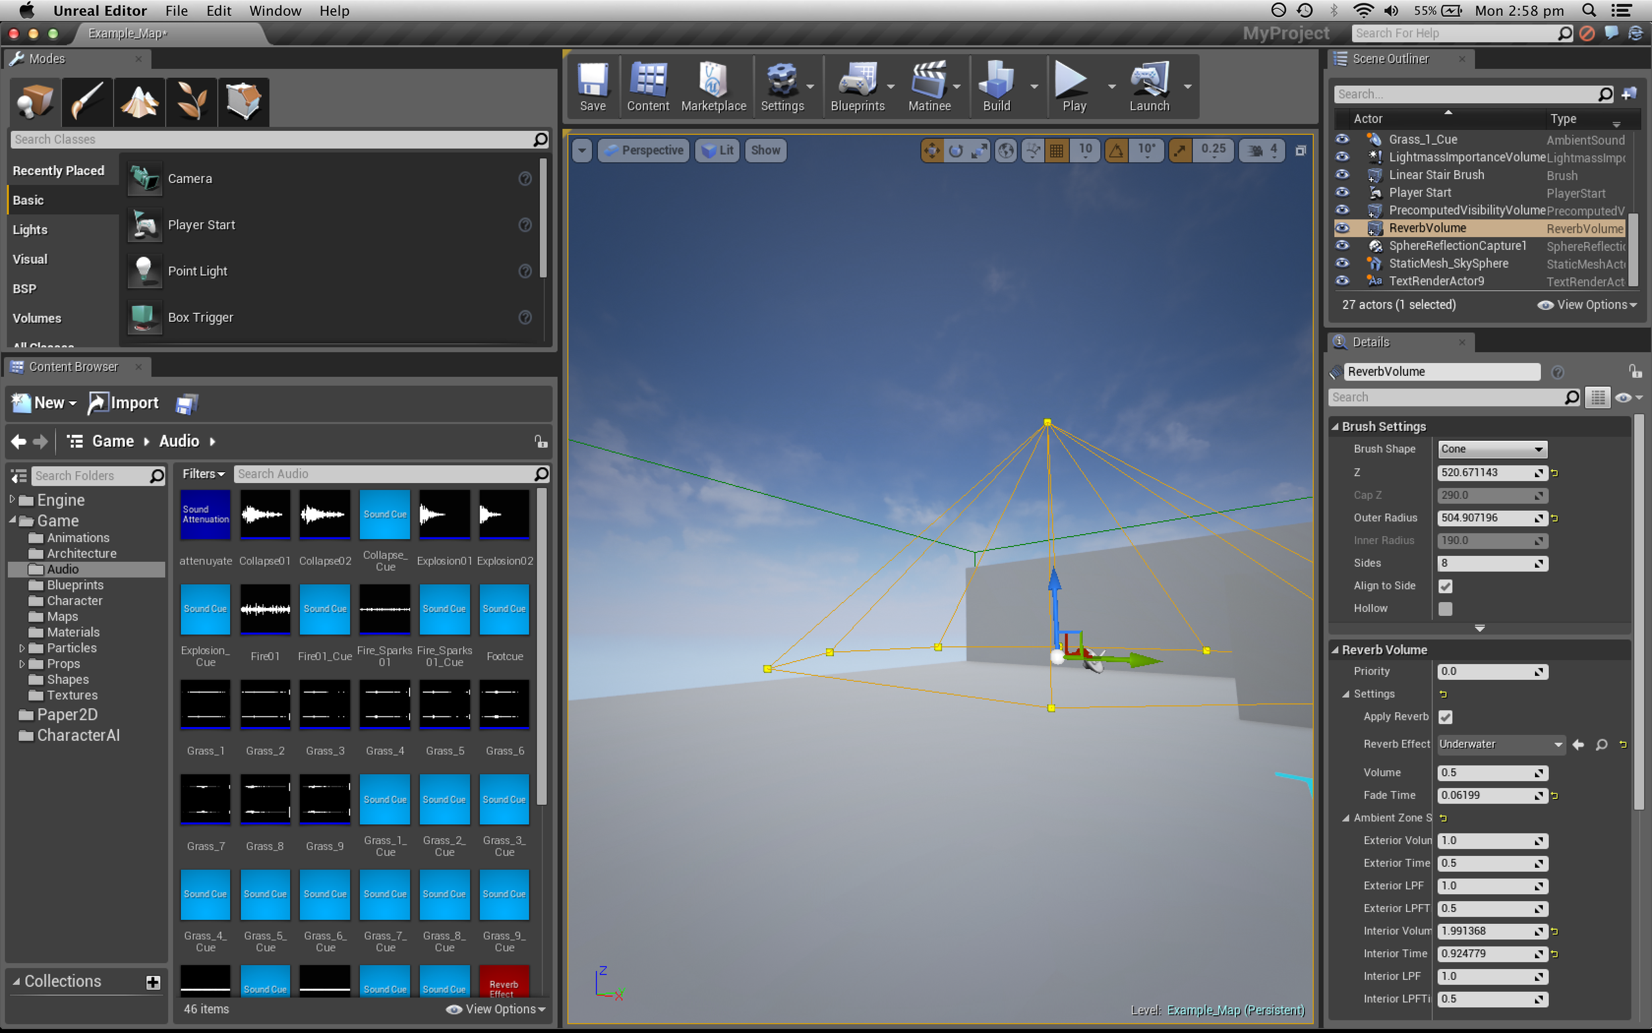The image size is (1652, 1033).
Task: Toggle scale snapping icon in viewport
Action: point(1180,150)
